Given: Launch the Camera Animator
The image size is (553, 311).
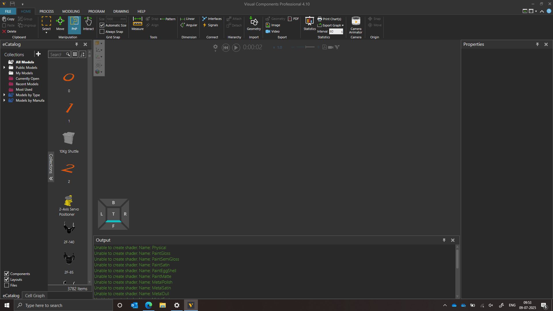Looking at the screenshot, I should tap(356, 25).
